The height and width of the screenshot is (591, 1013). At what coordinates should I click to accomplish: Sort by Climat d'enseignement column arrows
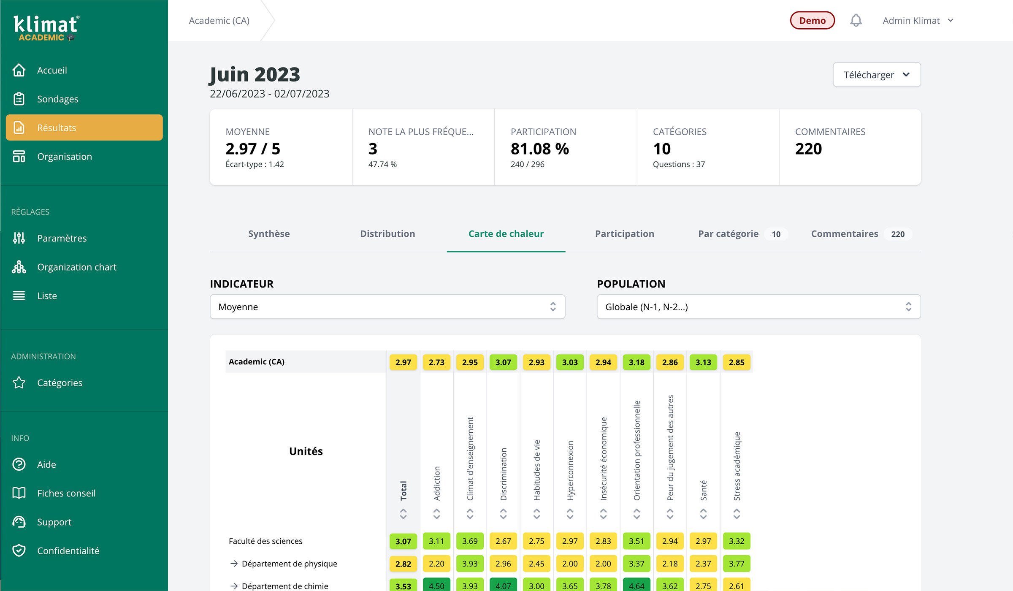coord(470,514)
